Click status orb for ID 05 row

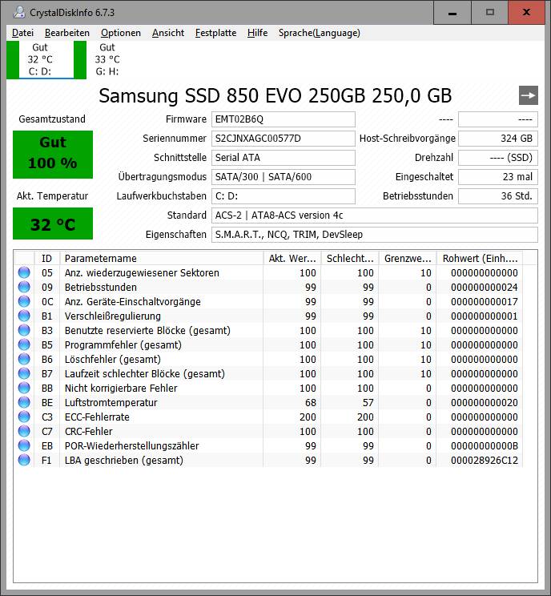pos(24,272)
